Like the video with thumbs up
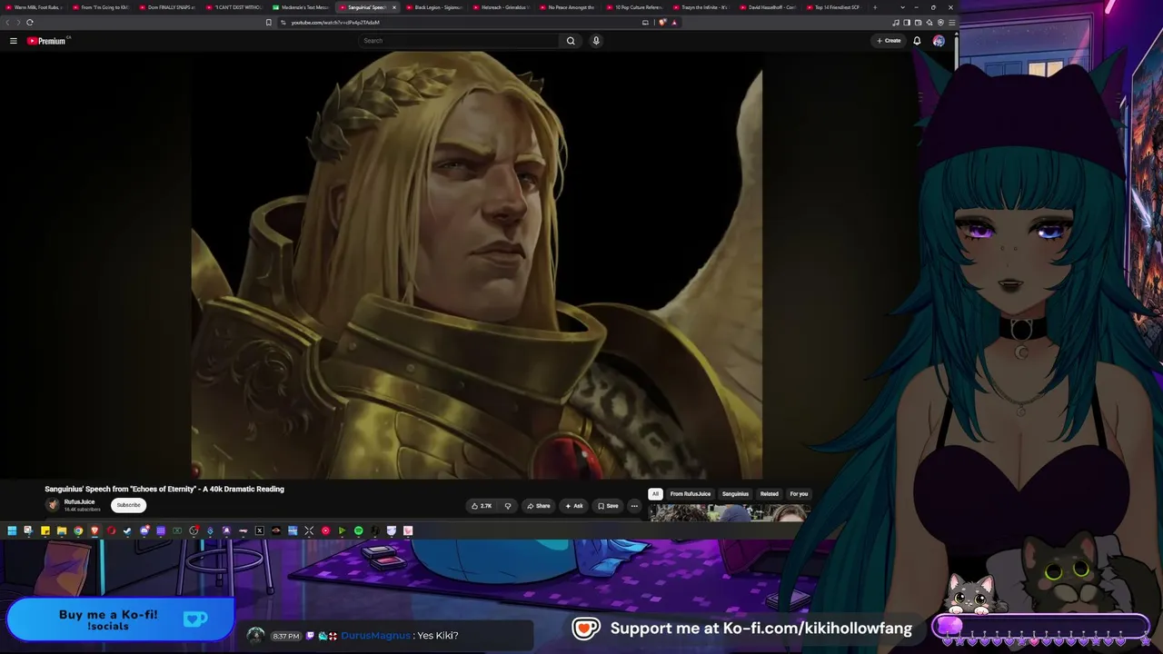The image size is (1163, 654). (482, 506)
